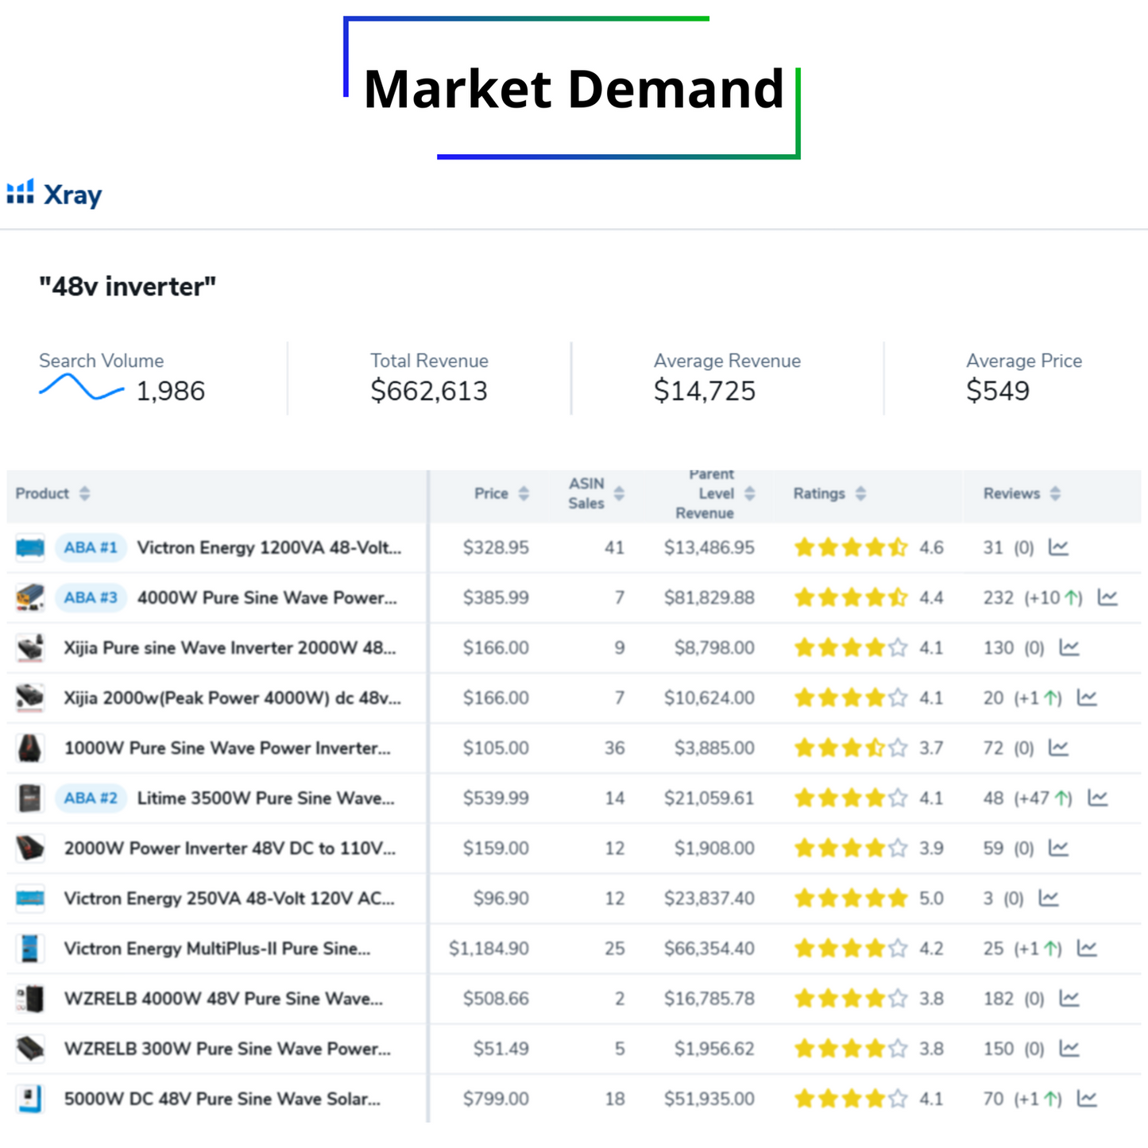Click the star rating for 1000W Pure Sine Wave Power Inverter

tap(851, 748)
